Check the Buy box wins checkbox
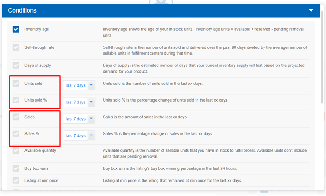326x196 pixels. (16, 168)
